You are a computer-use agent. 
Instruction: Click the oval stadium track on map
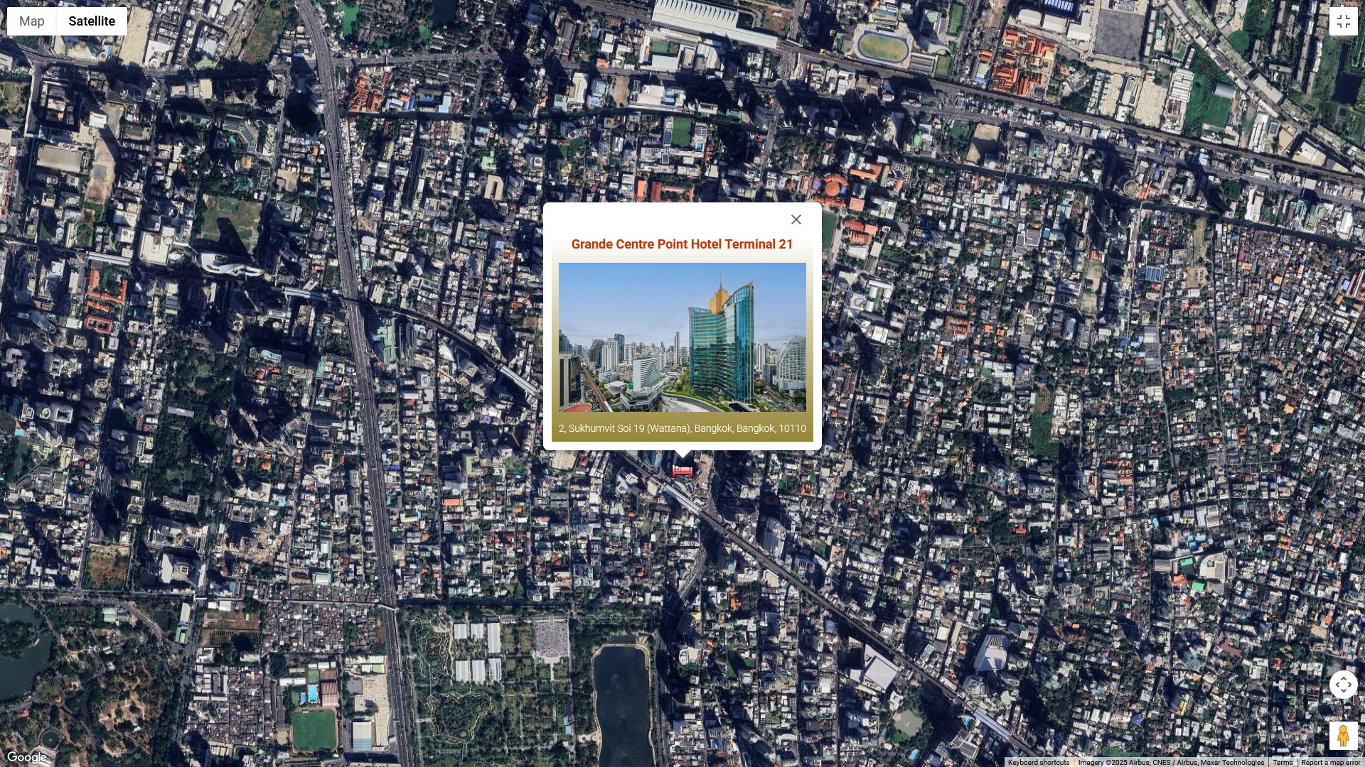pyautogui.click(x=882, y=47)
